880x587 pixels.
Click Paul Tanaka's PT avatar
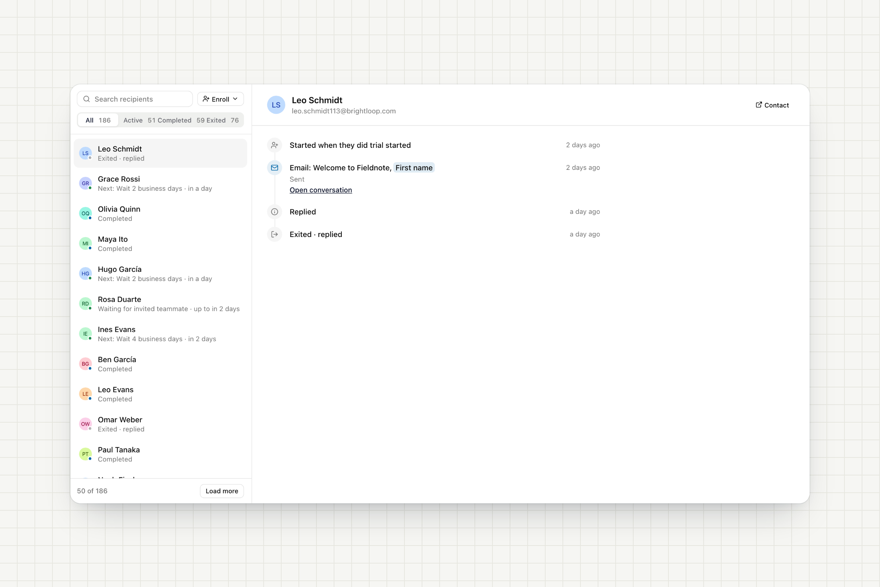(x=85, y=454)
